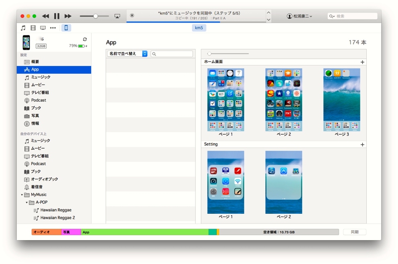This screenshot has height=264, width=398.
Task: Click the app list search field
Action: [x=172, y=54]
